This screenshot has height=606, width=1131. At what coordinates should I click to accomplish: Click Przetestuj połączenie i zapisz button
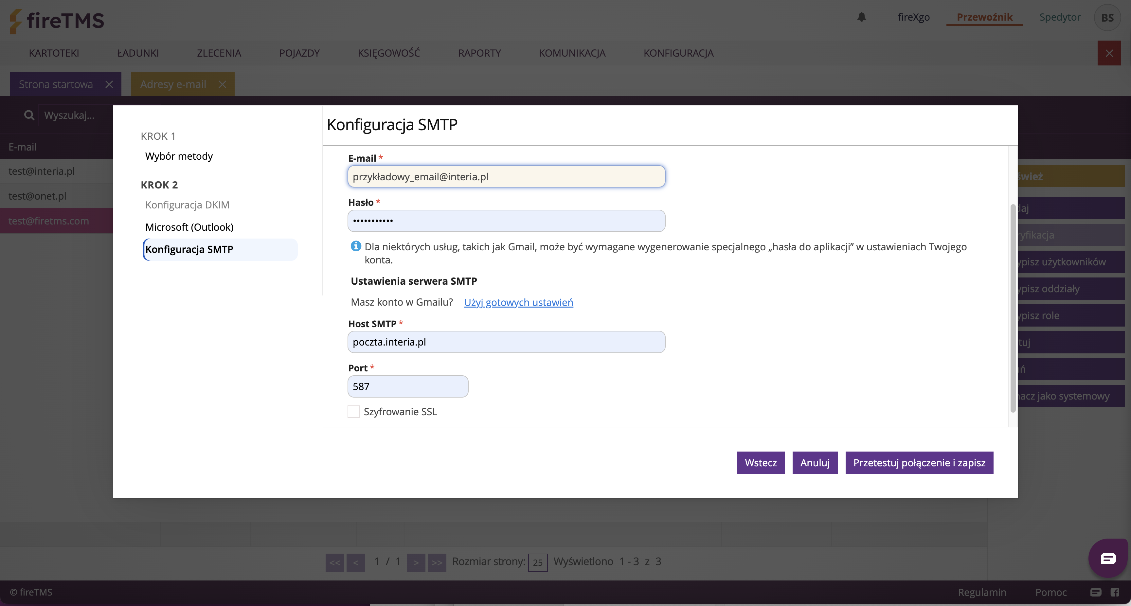(919, 462)
